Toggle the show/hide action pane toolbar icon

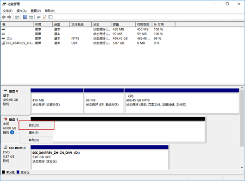pos(31,17)
